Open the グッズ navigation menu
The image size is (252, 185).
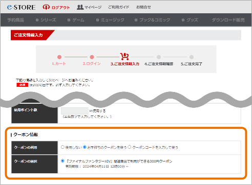pyautogui.click(x=190, y=20)
